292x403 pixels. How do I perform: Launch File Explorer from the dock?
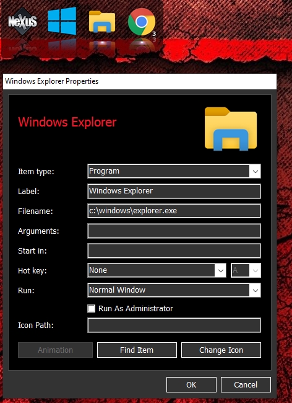click(x=102, y=22)
